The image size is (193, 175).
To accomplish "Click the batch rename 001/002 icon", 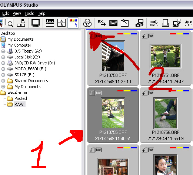I will [153, 23].
